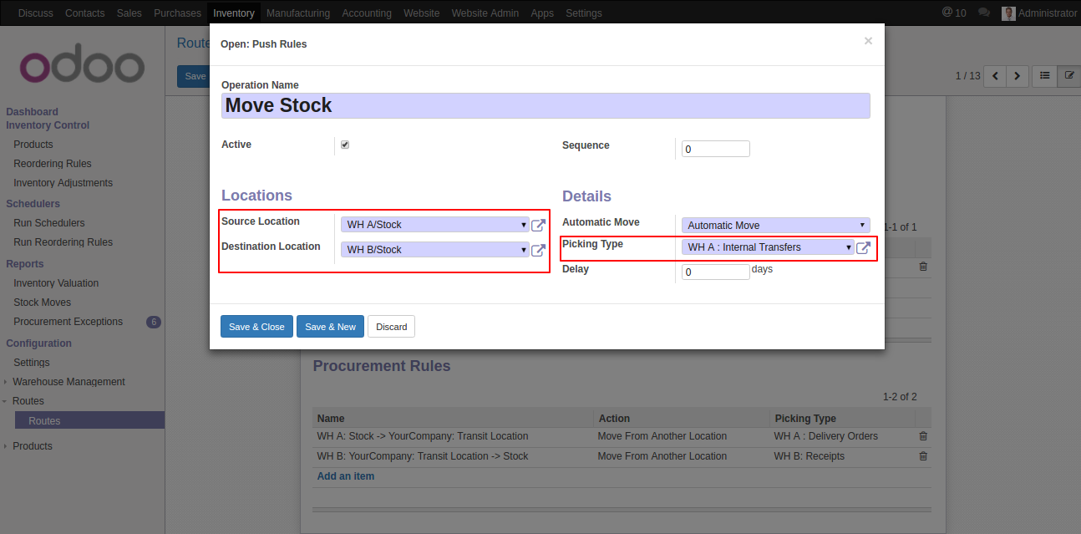Open the Automatic Move dropdown

coord(775,226)
